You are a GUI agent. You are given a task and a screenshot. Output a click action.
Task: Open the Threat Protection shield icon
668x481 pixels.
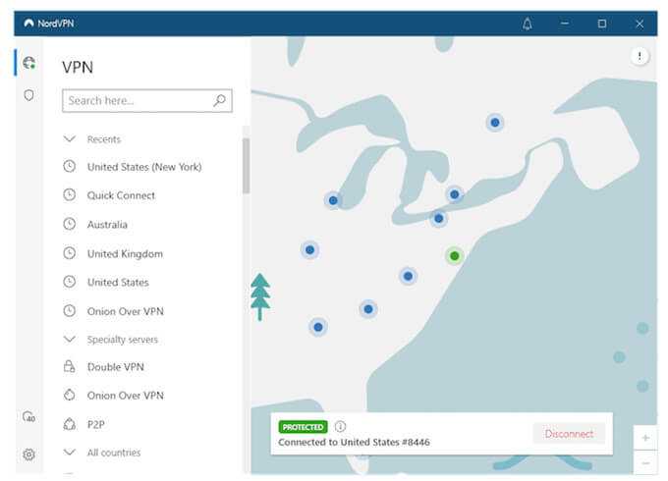[x=28, y=95]
